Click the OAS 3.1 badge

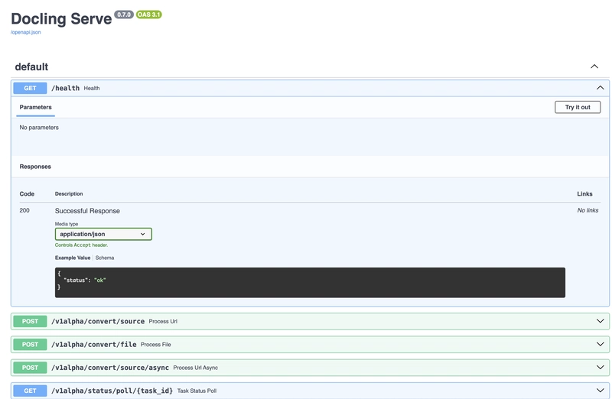148,15
